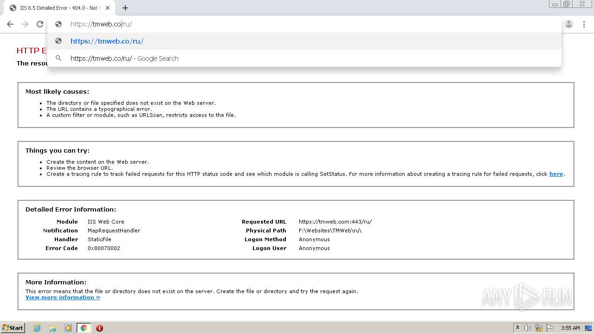The height and width of the screenshot is (334, 594).
Task: Select the IIS 8.5 Detailed Error tab
Action: (59, 8)
